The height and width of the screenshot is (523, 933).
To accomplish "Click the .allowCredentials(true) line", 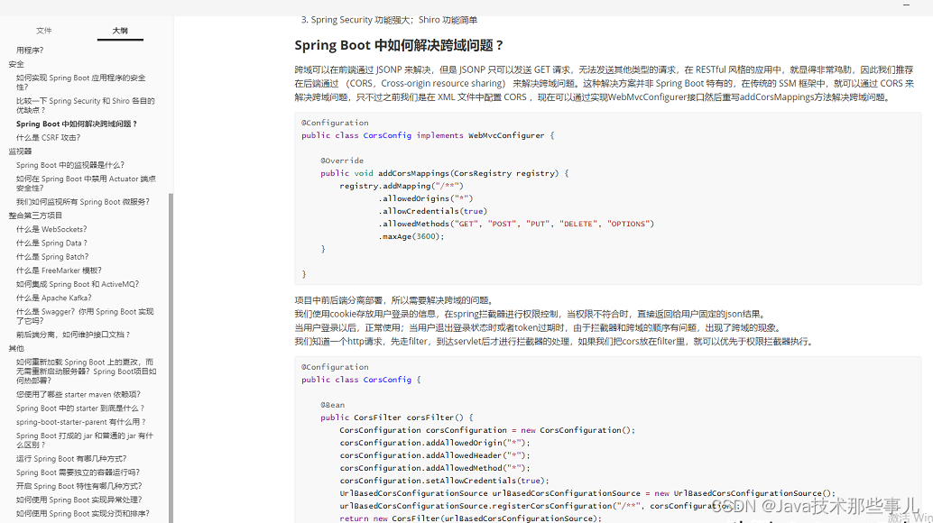I will pyautogui.click(x=432, y=211).
